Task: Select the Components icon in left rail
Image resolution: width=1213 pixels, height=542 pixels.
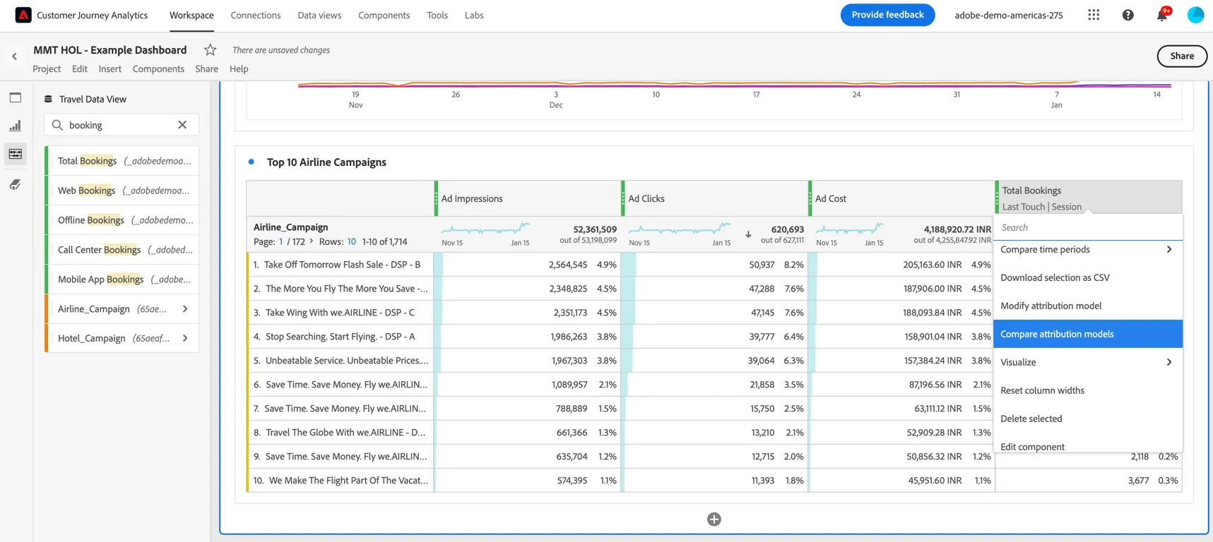Action: [x=16, y=154]
